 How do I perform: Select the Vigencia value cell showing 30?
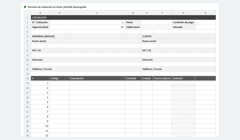(87, 27)
